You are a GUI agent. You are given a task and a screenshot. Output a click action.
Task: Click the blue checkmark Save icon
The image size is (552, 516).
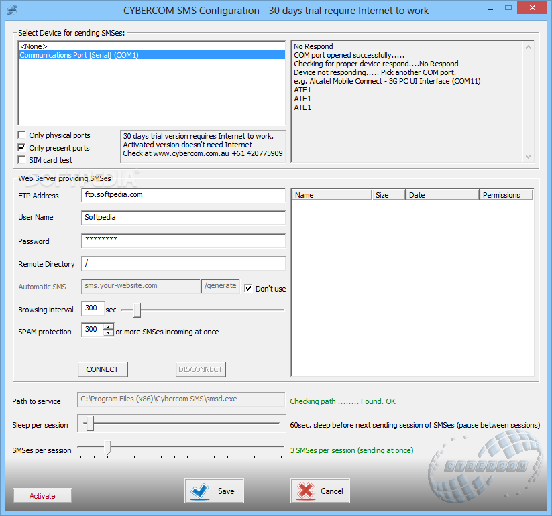point(200,491)
